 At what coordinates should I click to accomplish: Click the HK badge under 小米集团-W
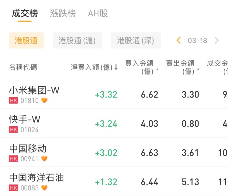pyautogui.click(x=13, y=100)
